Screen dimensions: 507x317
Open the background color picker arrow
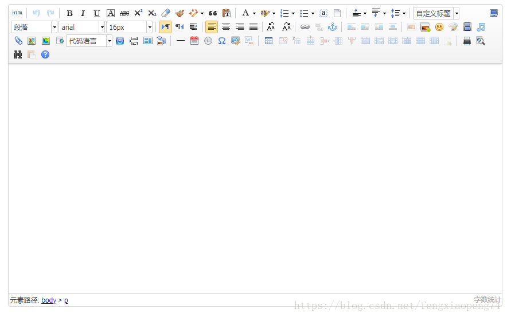click(274, 13)
